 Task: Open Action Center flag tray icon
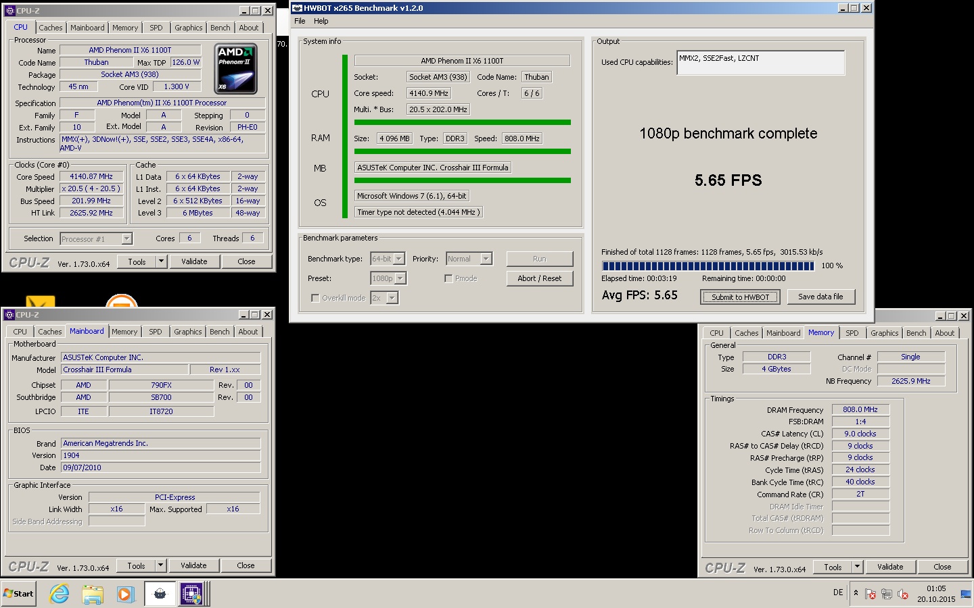coord(871,594)
